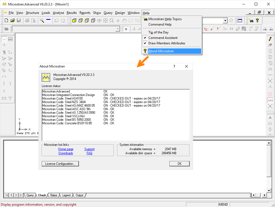
Task: Choose Microstran Help Topics menu entry
Action: (x=172, y=19)
